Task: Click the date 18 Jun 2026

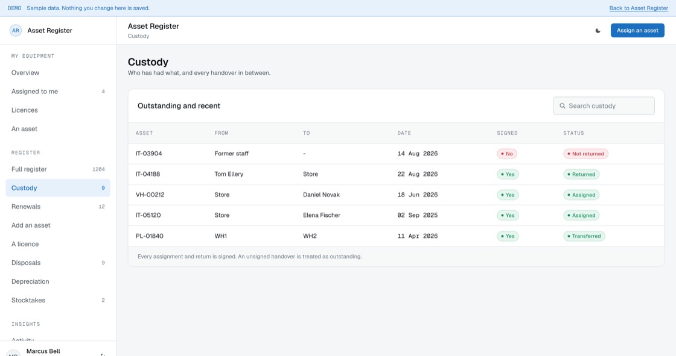Action: (x=417, y=195)
